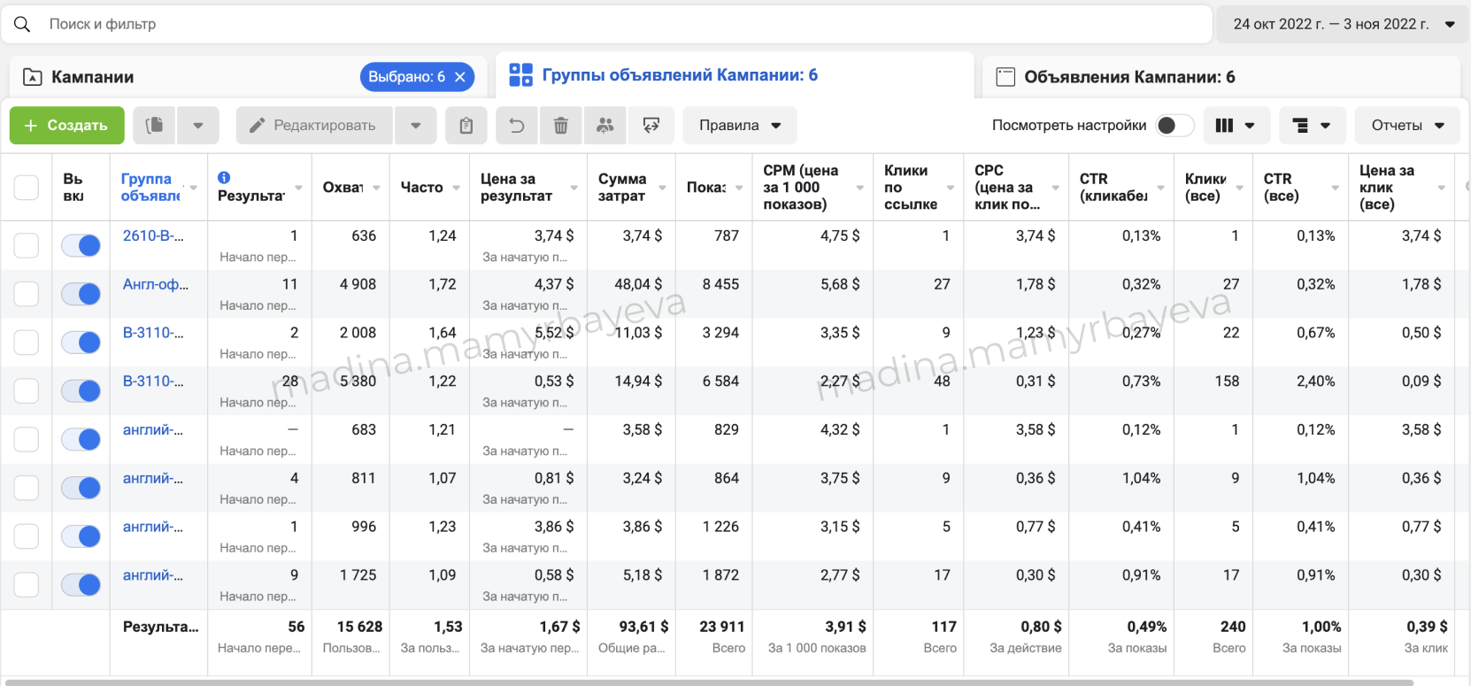Click the trash delete icon
Image resolution: width=1471 pixels, height=686 pixels.
[561, 126]
